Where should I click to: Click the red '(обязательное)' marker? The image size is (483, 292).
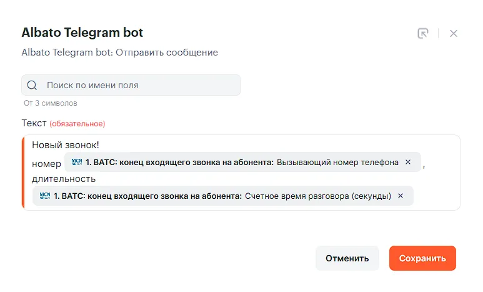click(x=77, y=124)
